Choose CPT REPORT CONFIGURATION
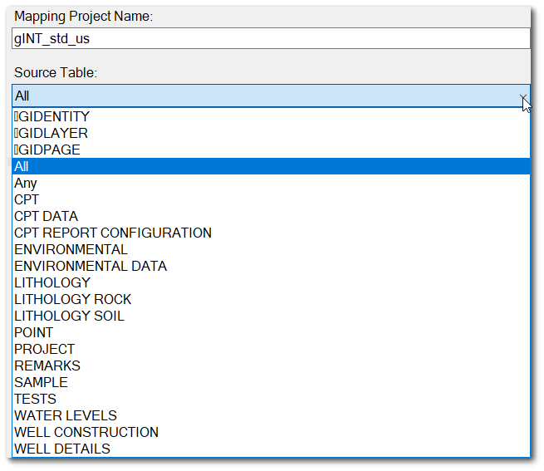The height and width of the screenshot is (471, 544). 271,233
